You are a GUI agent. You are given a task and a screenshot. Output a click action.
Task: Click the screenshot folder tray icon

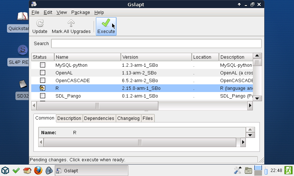click(248, 170)
